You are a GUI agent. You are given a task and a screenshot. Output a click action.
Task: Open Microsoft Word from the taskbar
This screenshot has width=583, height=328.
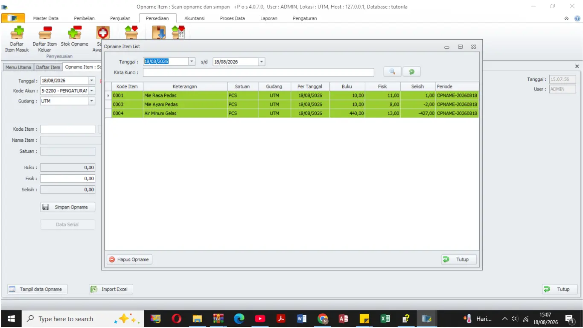(x=302, y=319)
